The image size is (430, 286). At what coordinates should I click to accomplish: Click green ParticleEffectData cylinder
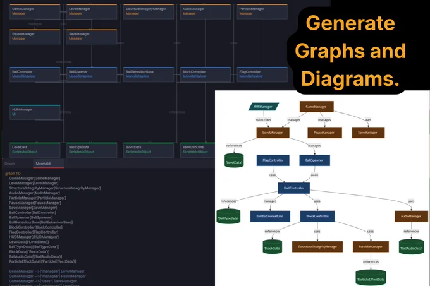[x=371, y=278]
